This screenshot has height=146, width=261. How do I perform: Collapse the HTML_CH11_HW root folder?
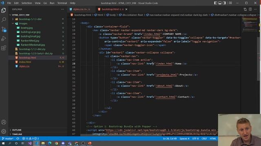click(10, 15)
